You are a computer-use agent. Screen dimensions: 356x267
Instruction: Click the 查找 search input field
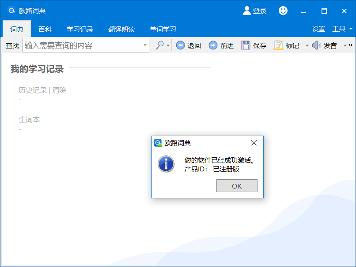(86, 45)
